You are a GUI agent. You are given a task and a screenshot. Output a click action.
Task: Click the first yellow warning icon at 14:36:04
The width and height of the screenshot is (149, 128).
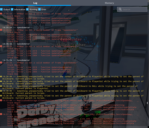point(1,76)
